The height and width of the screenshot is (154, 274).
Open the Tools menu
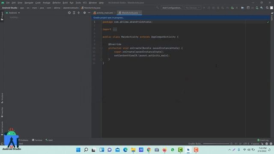tap(78, 3)
